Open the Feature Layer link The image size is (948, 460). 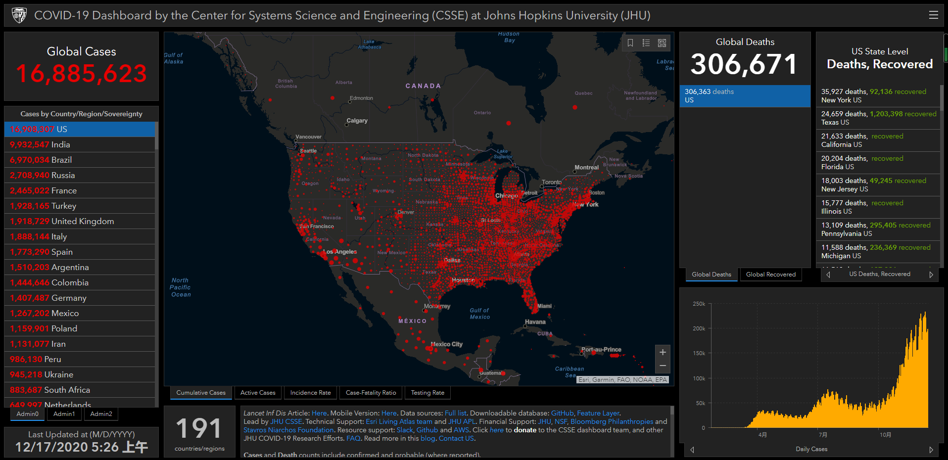click(598, 413)
